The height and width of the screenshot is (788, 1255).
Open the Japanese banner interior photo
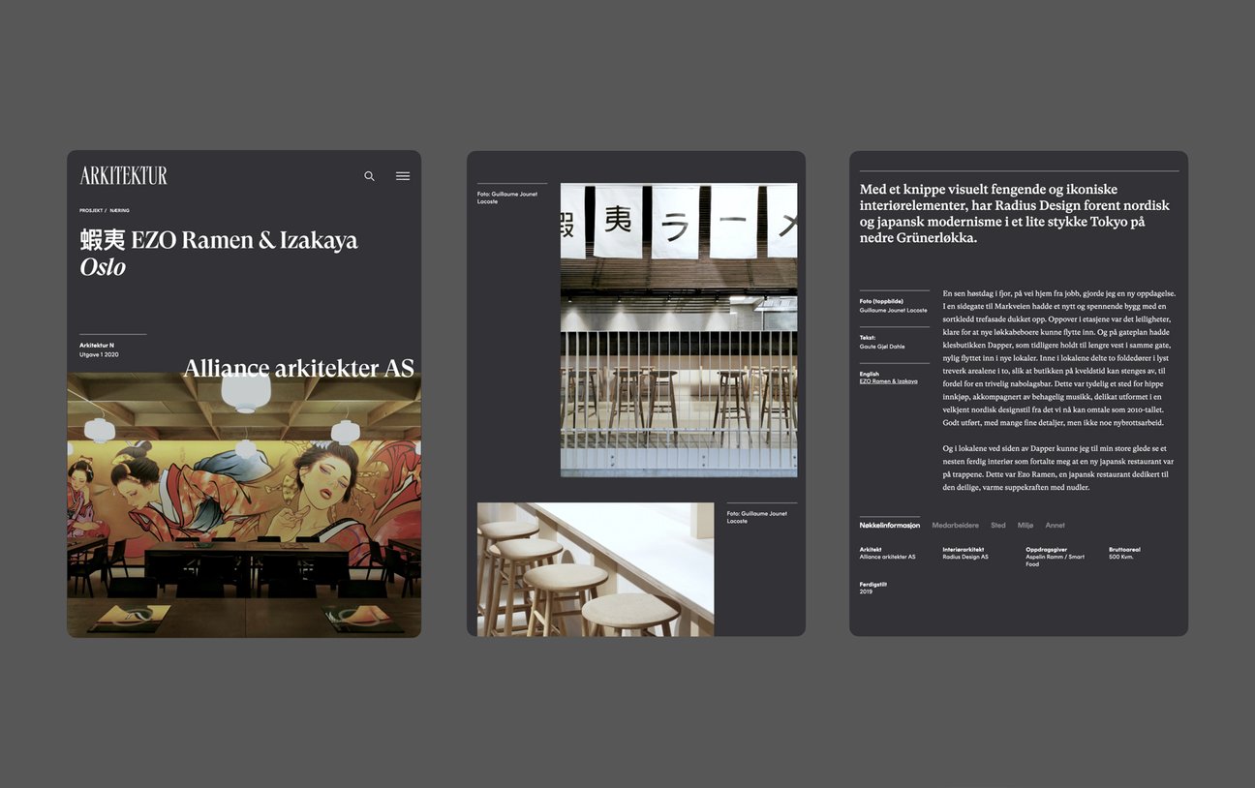[x=679, y=329]
